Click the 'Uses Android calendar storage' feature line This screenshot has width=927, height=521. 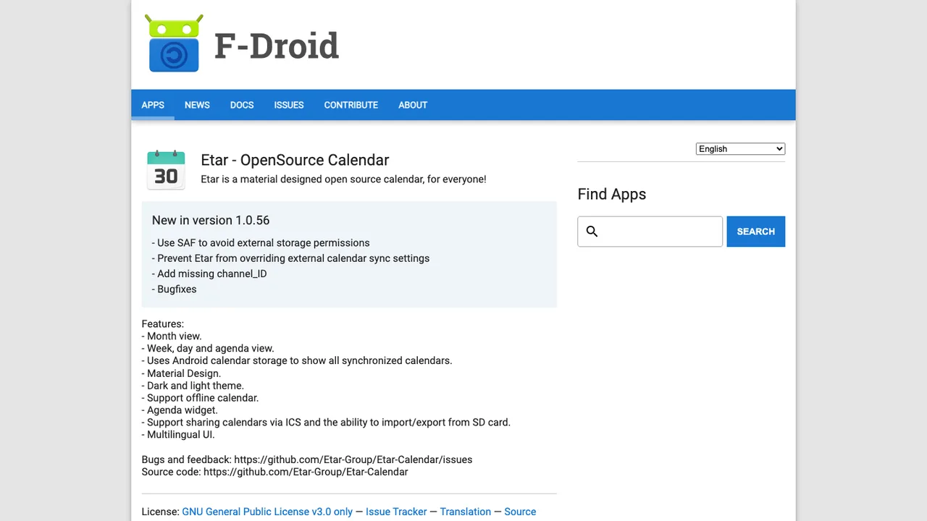point(297,360)
